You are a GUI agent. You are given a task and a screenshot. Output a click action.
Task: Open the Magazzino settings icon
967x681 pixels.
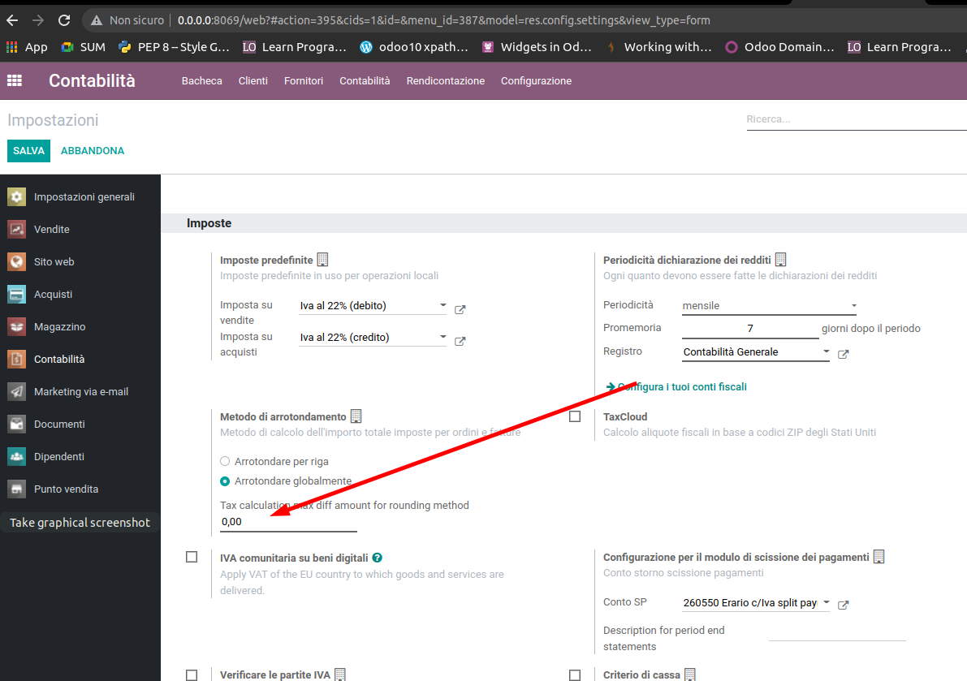pos(17,326)
